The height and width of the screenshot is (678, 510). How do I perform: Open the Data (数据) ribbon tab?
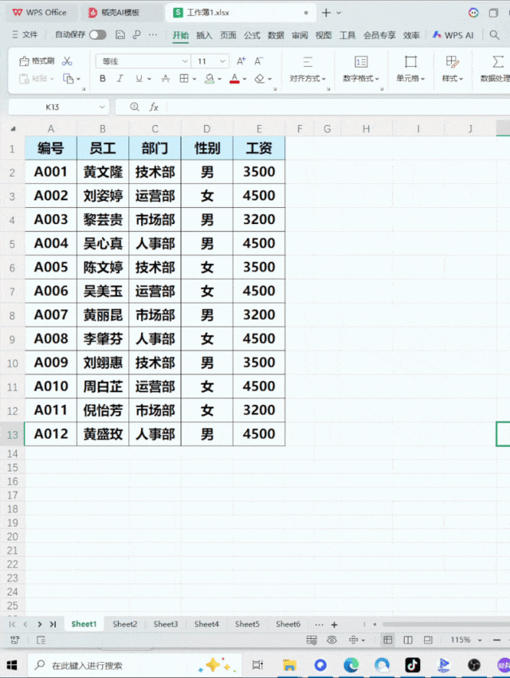276,36
